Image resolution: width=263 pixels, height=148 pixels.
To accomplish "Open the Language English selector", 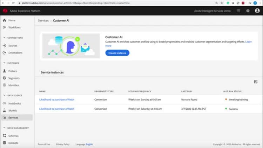I will [89, 144].
